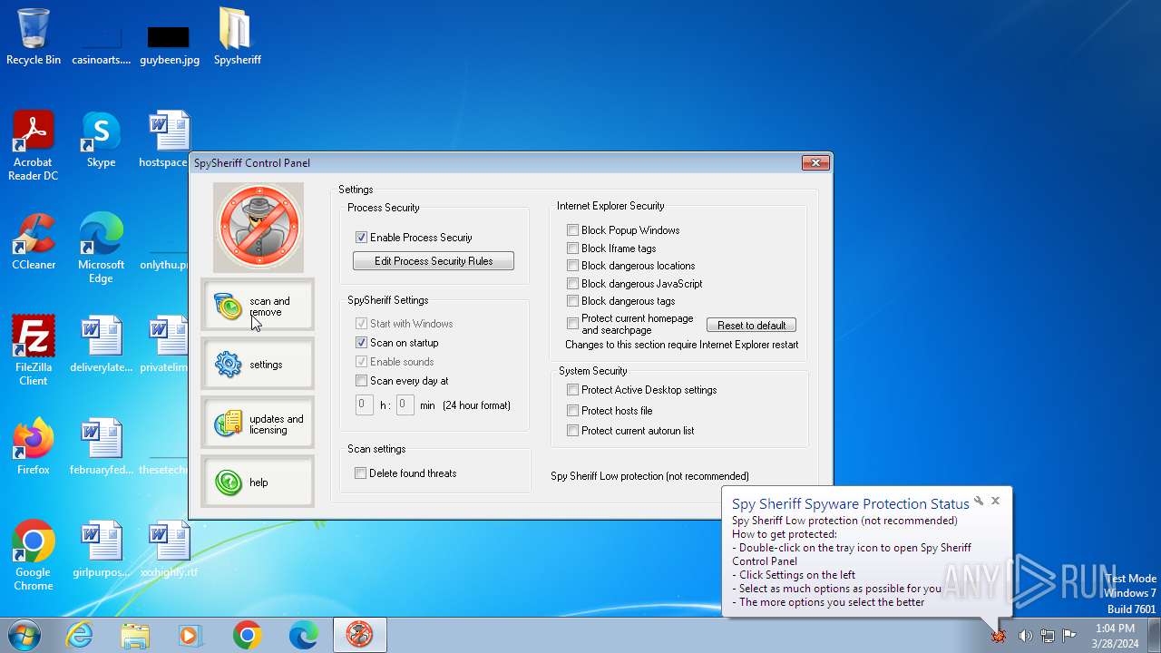The width and height of the screenshot is (1161, 653).
Task: Open the help section
Action: [x=257, y=482]
